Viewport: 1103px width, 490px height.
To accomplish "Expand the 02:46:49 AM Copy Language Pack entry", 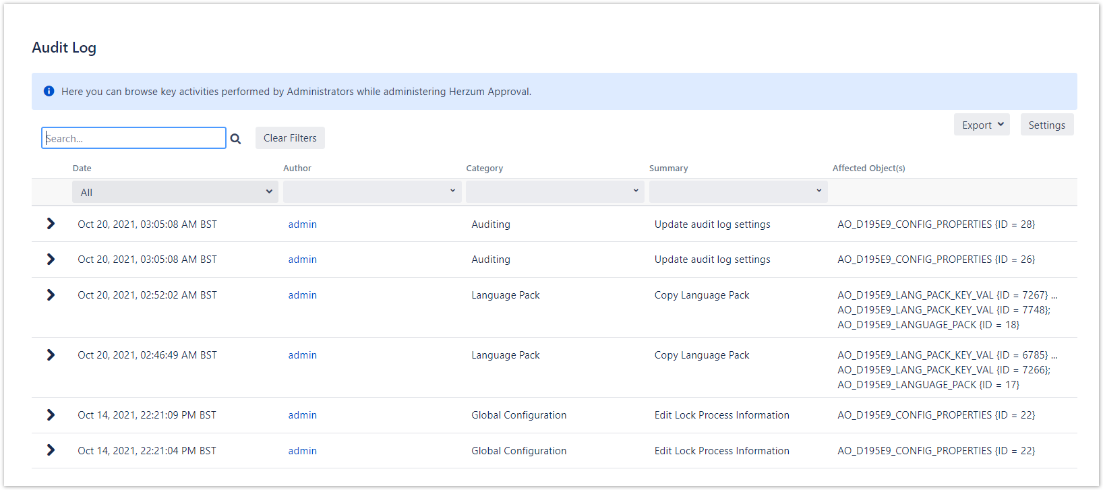I will tap(51, 355).
